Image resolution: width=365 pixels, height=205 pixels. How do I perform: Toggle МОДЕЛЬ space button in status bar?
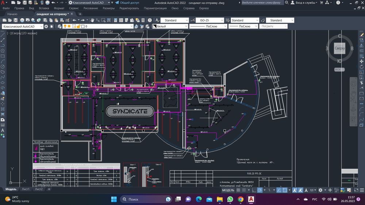[x=228, y=190]
